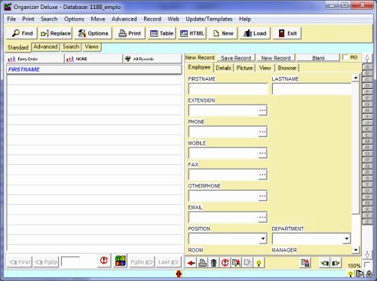
Task: Click the status bar light bulb icon
Action: [351, 274]
